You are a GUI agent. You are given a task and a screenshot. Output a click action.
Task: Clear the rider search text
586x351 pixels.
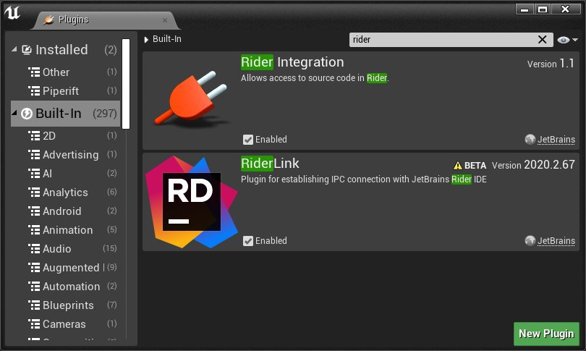(543, 40)
